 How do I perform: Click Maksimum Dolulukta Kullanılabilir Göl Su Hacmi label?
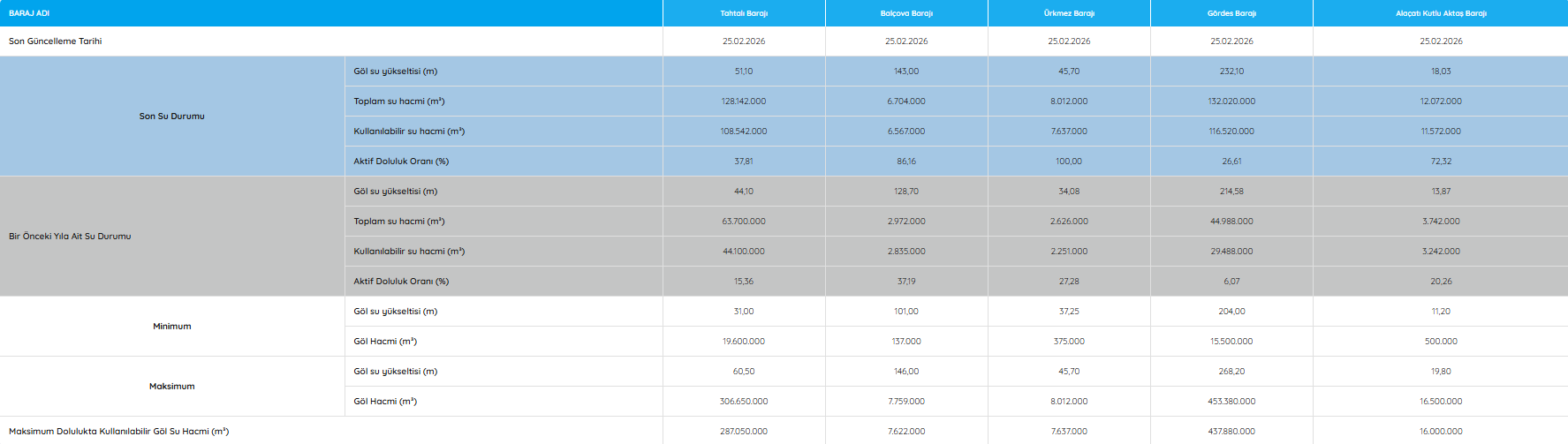(118, 432)
